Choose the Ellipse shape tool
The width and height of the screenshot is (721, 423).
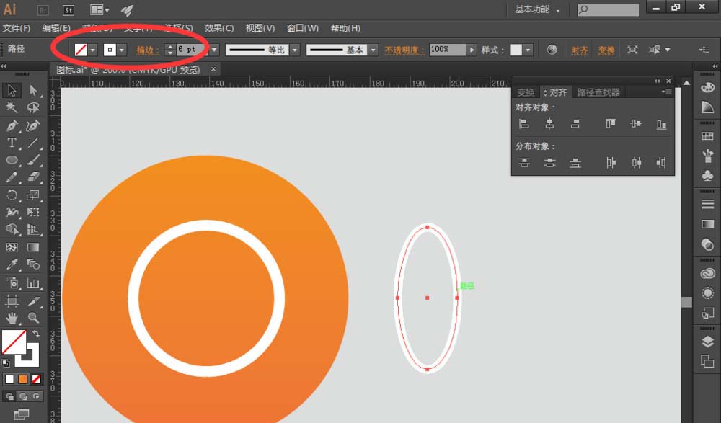click(12, 160)
